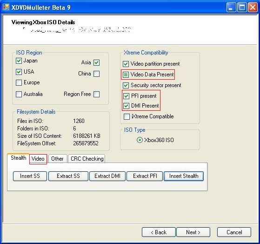Image resolution: width=260 pixels, height=244 pixels.
Task: Maximize the XDVDMulleter window
Action: [242, 7]
